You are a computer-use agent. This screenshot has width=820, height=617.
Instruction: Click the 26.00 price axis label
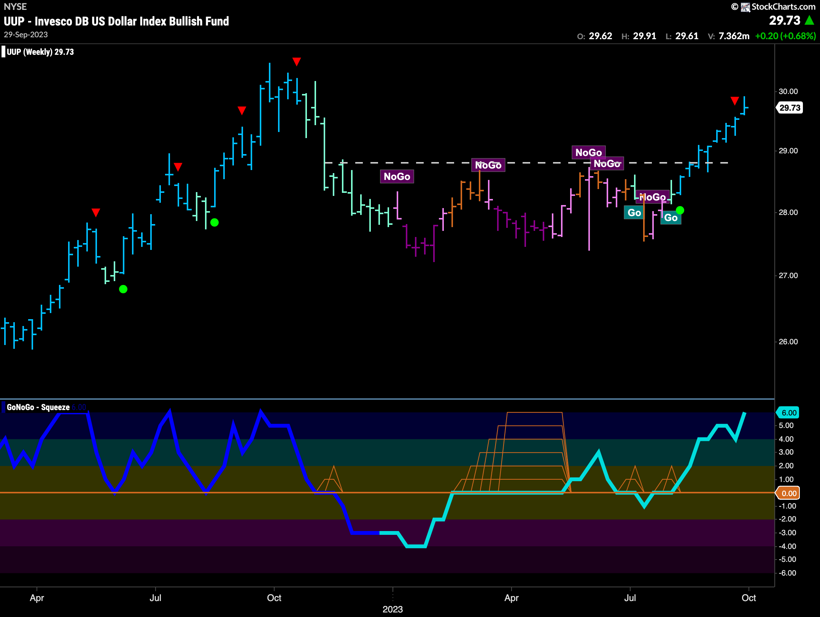pyautogui.click(x=788, y=342)
